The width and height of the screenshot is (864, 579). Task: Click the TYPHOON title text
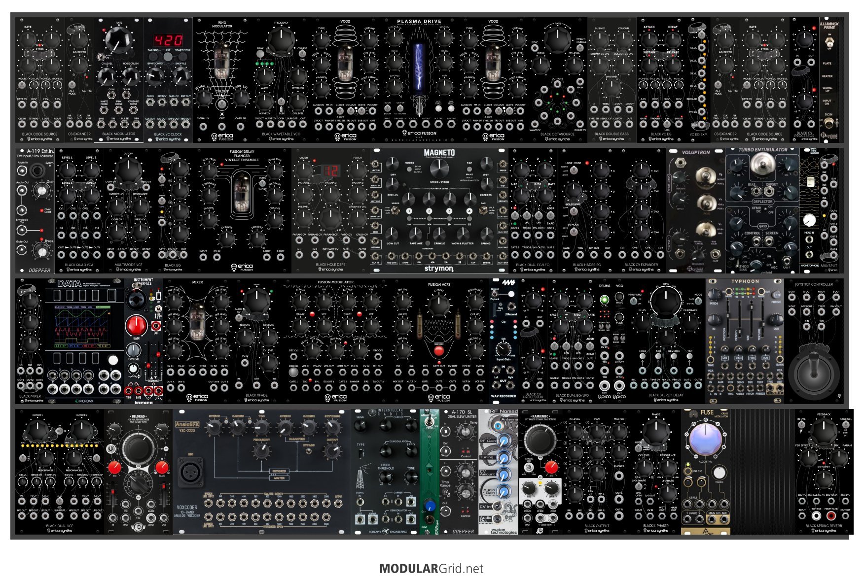click(x=745, y=281)
